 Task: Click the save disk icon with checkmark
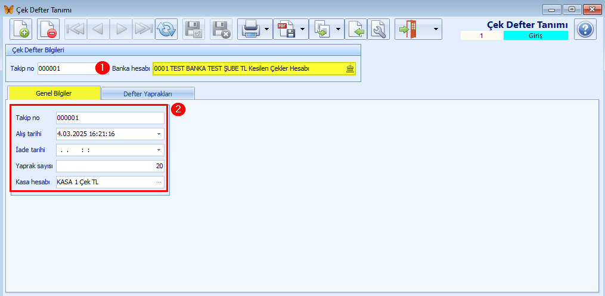pyautogui.click(x=194, y=29)
